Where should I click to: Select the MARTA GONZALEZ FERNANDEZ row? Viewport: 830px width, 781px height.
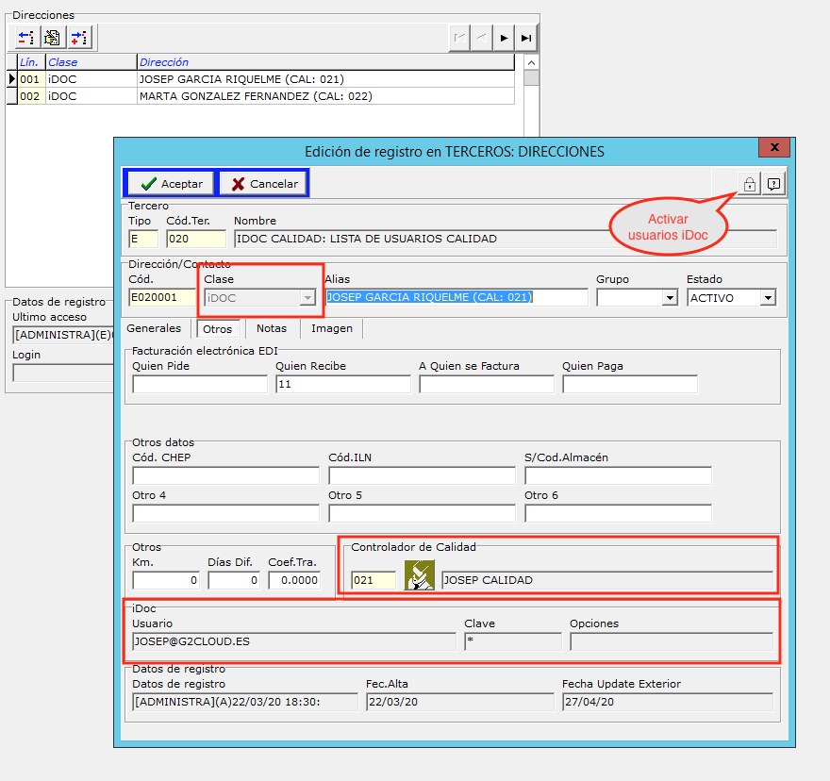255,96
